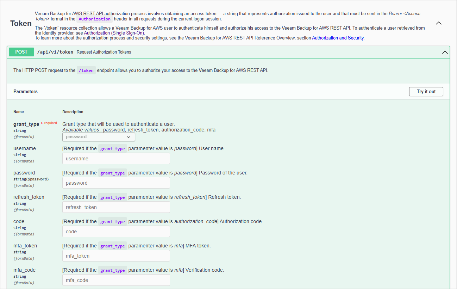Click the mfa_token input field

click(x=116, y=256)
